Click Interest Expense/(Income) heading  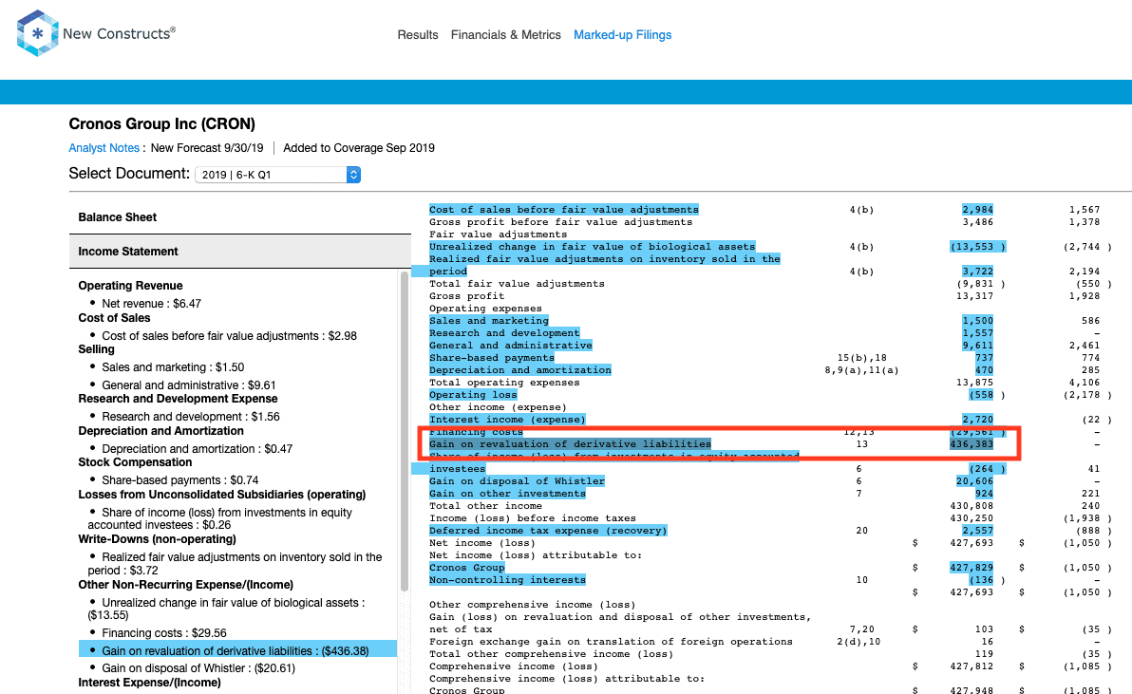tap(149, 683)
